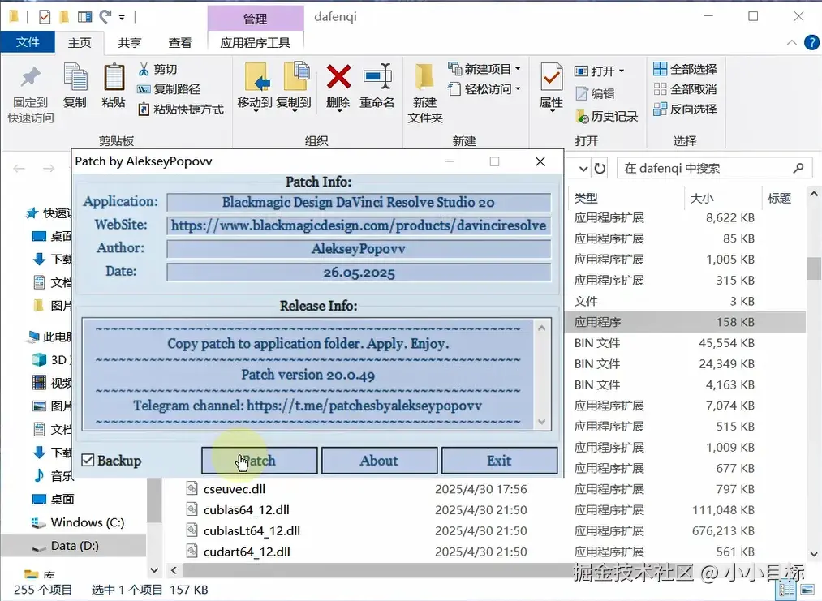Pin folder to Quick access
The image size is (822, 601).
click(x=30, y=94)
